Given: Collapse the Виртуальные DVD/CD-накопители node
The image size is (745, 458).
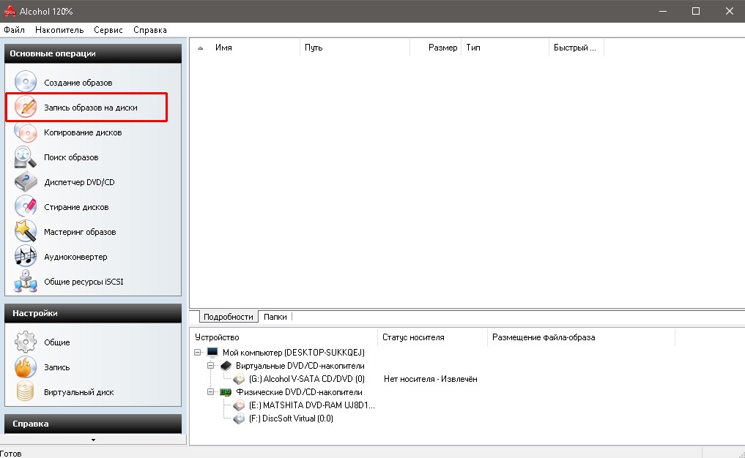Looking at the screenshot, I should coord(210,366).
